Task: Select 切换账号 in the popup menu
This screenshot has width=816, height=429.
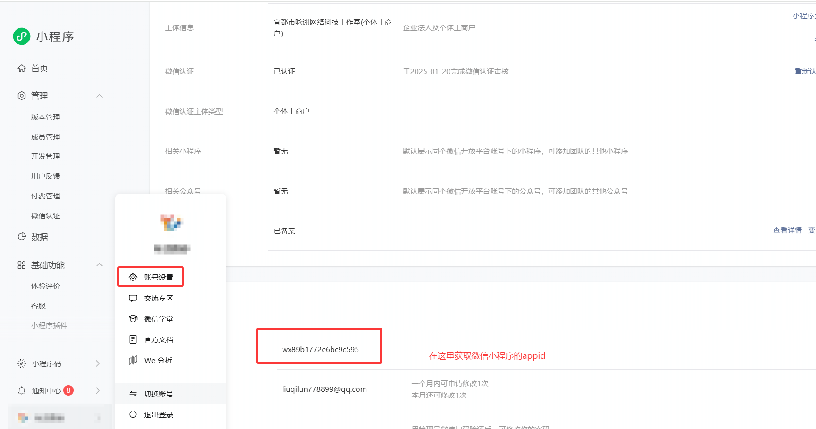Action: (158, 394)
